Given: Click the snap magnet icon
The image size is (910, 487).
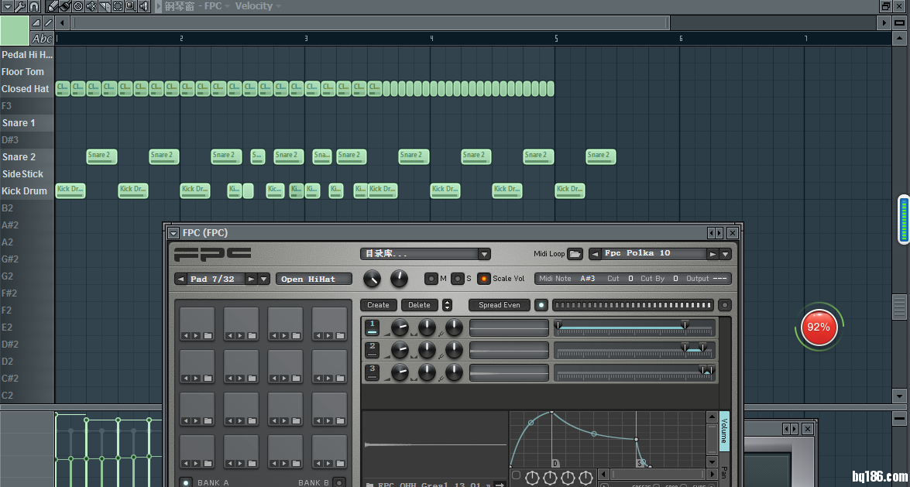Looking at the screenshot, I should (33, 6).
